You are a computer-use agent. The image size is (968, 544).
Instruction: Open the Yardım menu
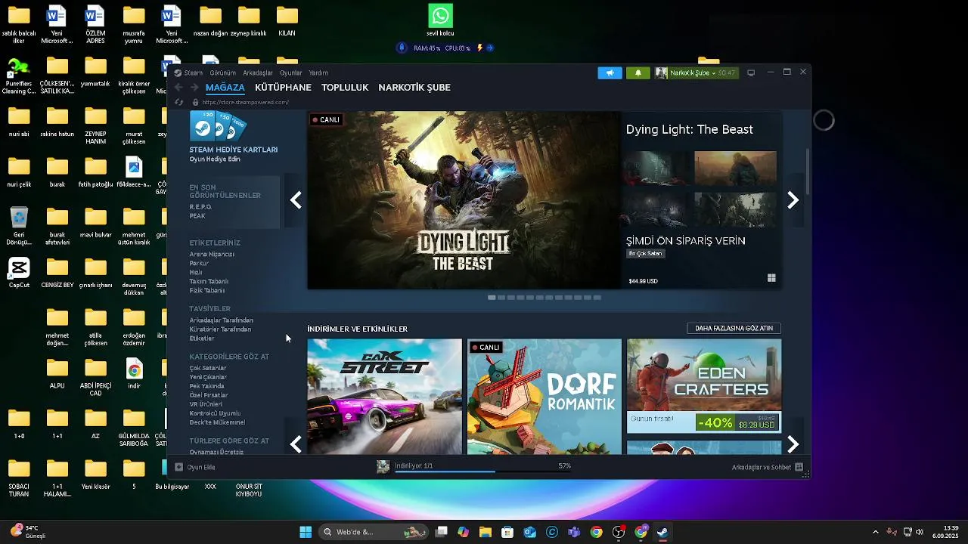tap(318, 73)
